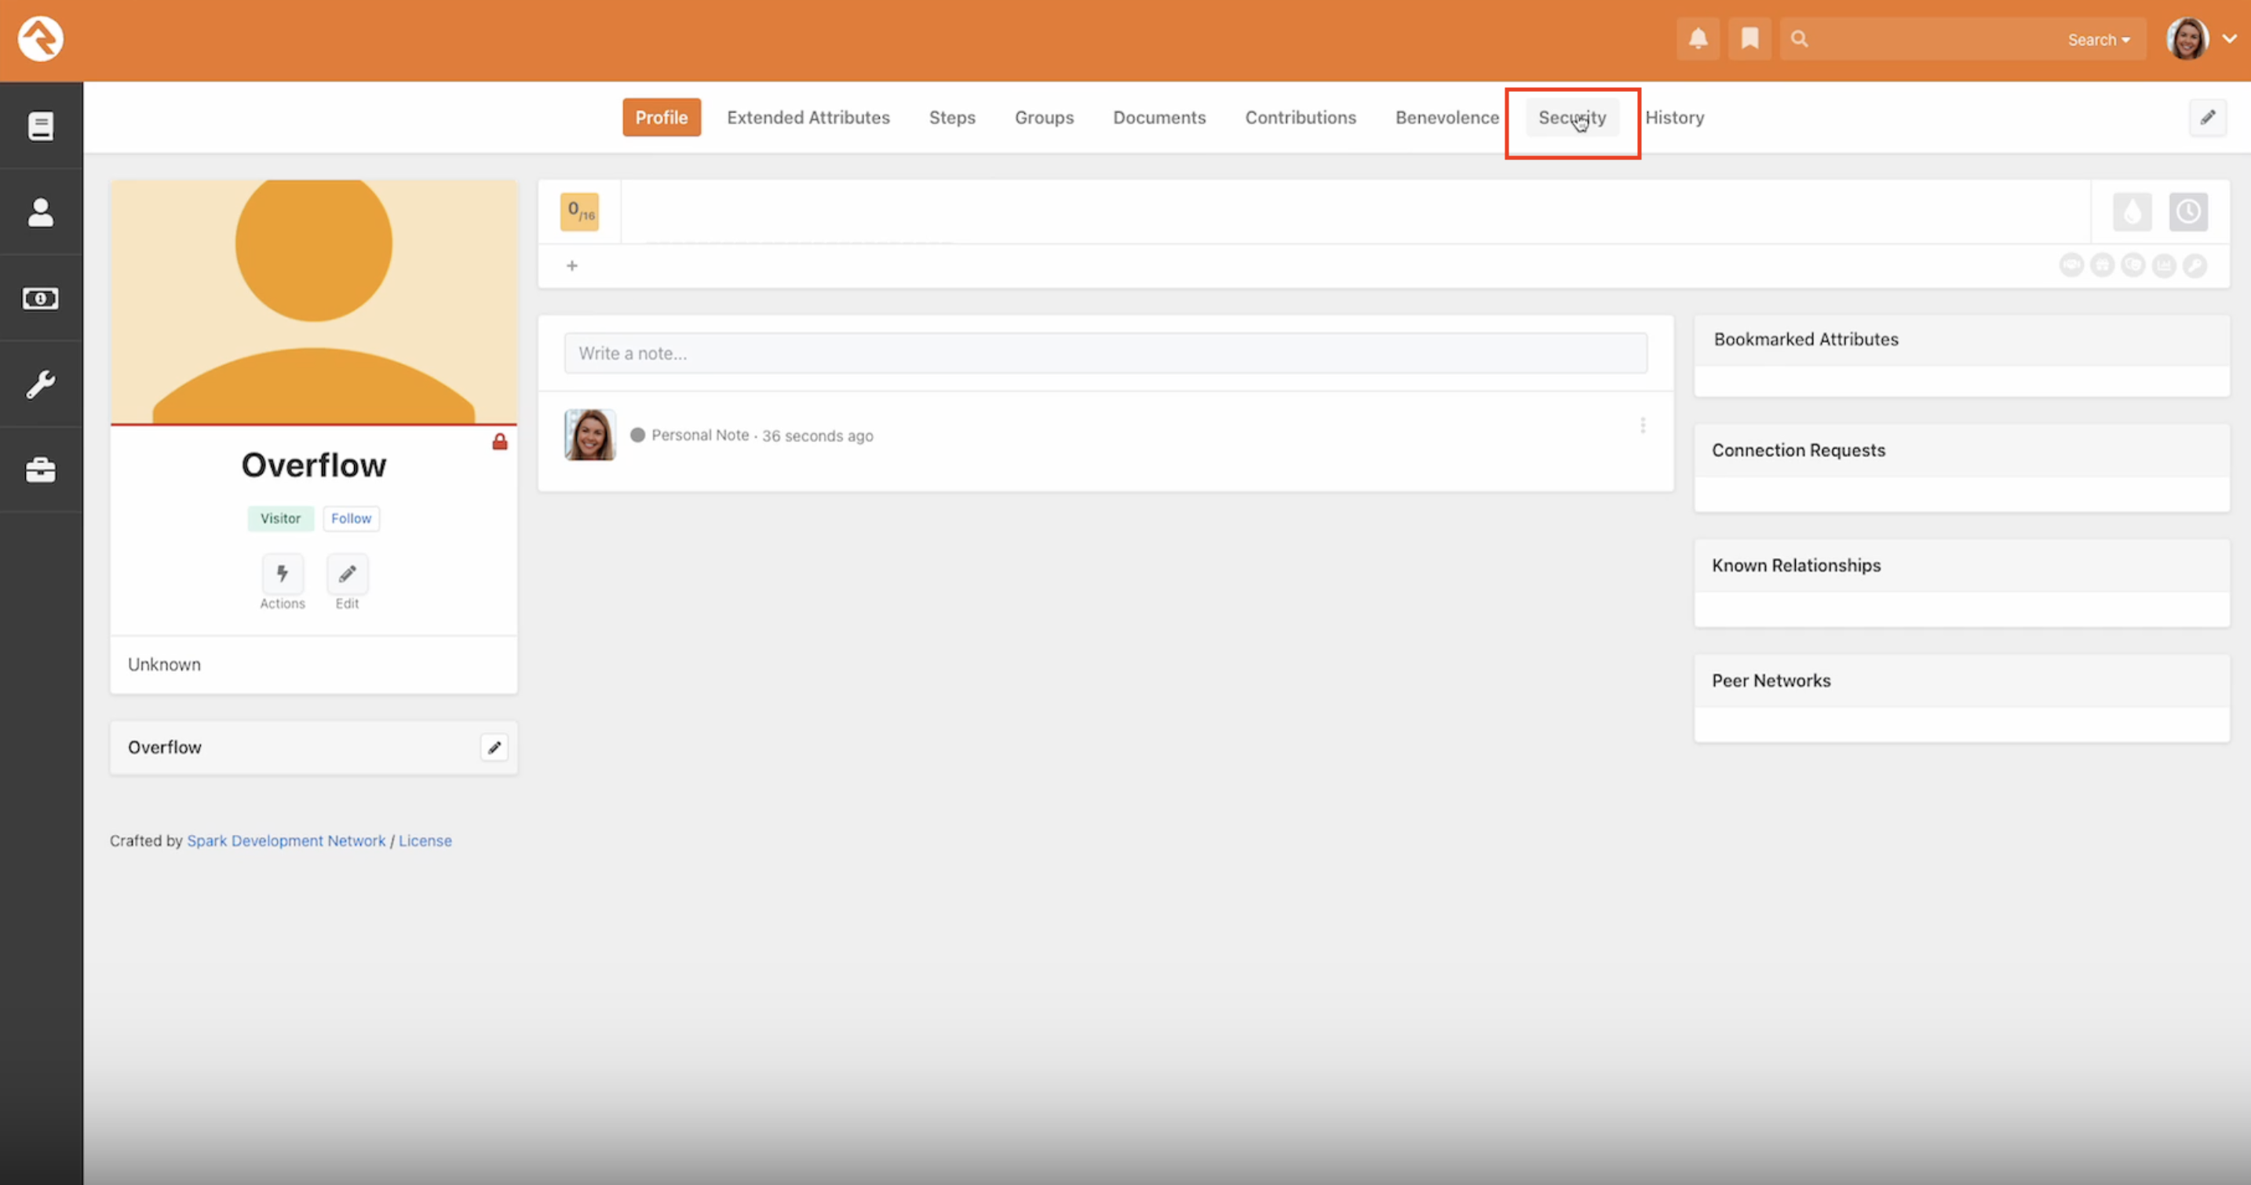Click the Bookmarked Attributes panel header
This screenshot has width=2251, height=1185.
tap(1961, 339)
